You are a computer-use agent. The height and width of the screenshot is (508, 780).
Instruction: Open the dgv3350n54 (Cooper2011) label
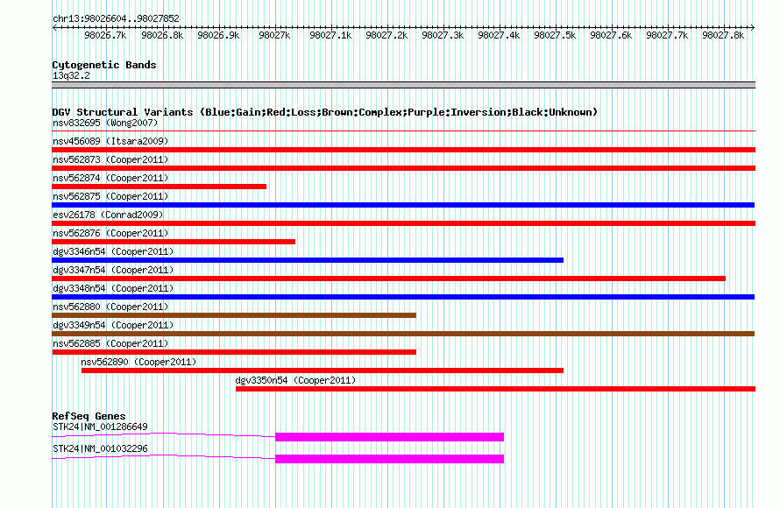pos(295,380)
